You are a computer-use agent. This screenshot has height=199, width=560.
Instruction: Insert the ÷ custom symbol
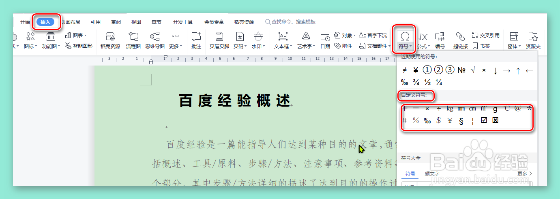pos(439,109)
